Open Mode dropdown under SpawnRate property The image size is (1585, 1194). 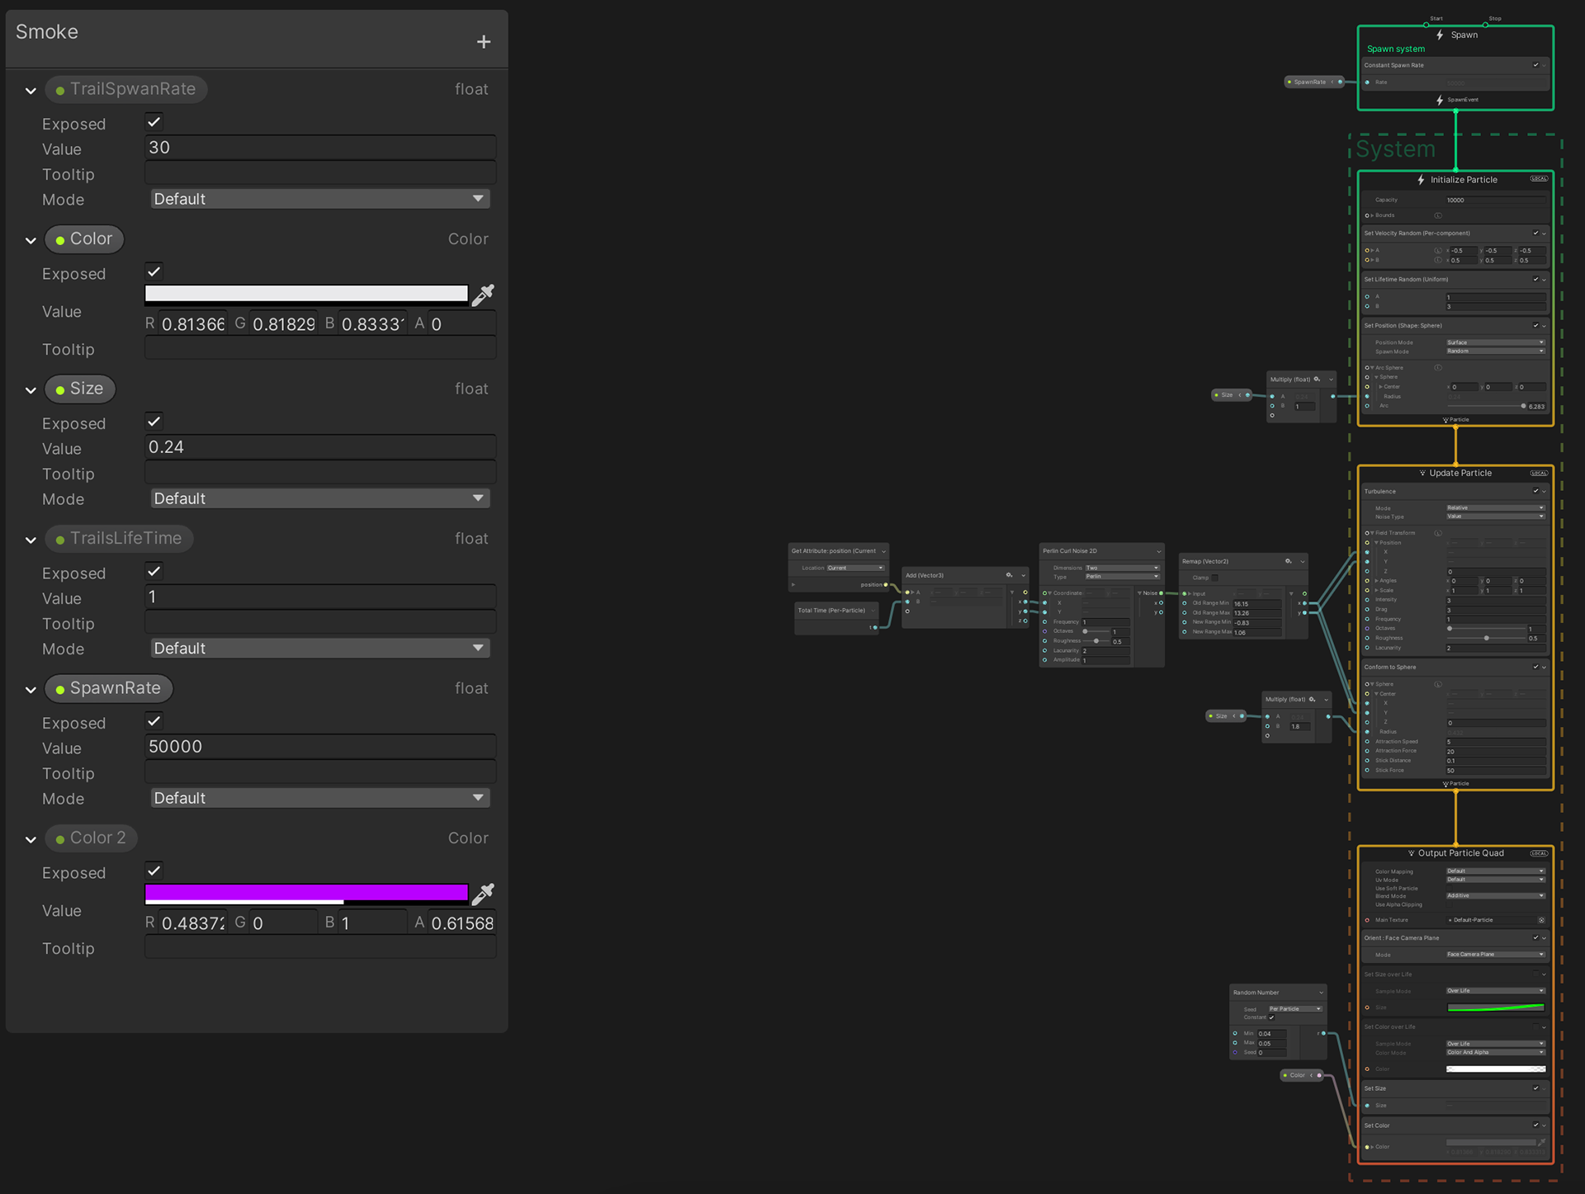pos(319,798)
